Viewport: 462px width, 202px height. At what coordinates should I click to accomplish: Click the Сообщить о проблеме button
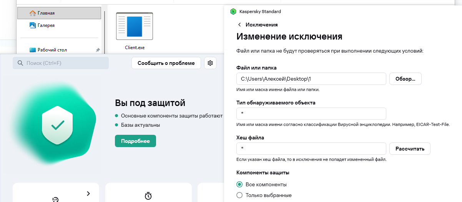pyautogui.click(x=166, y=63)
